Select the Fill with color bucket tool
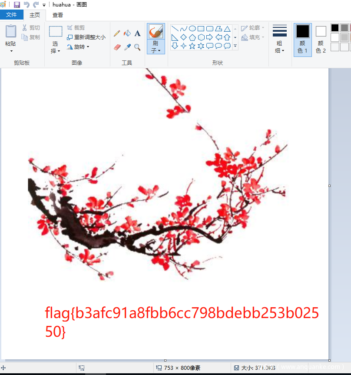 [x=127, y=33]
